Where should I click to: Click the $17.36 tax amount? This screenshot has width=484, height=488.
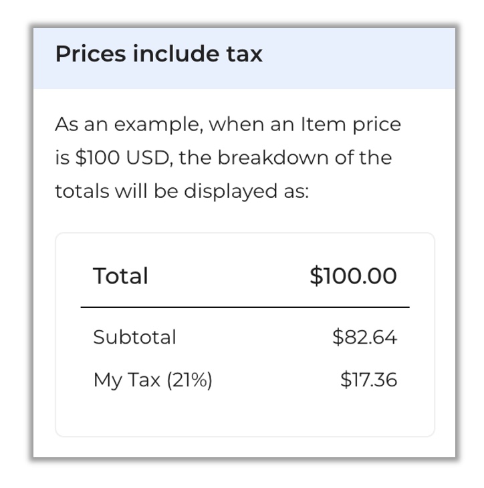point(369,380)
